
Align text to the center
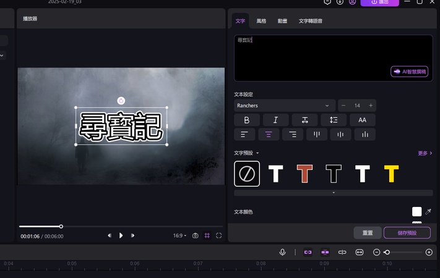tap(269, 135)
